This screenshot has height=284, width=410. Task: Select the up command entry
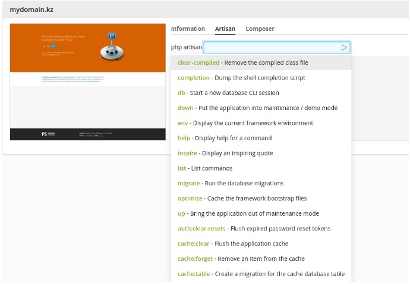click(x=261, y=213)
